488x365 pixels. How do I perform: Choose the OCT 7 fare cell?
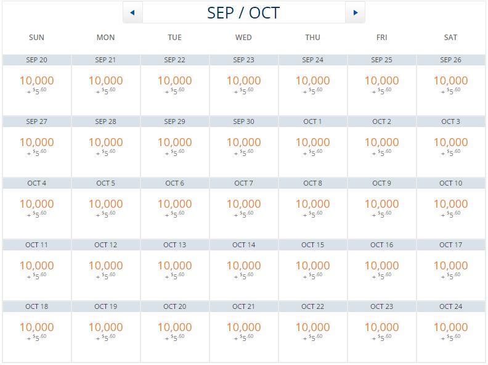tap(244, 208)
